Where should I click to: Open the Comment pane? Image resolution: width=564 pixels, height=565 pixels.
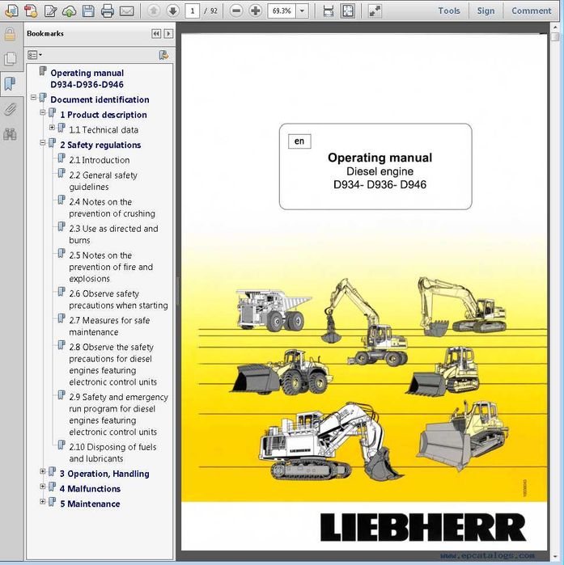(531, 11)
